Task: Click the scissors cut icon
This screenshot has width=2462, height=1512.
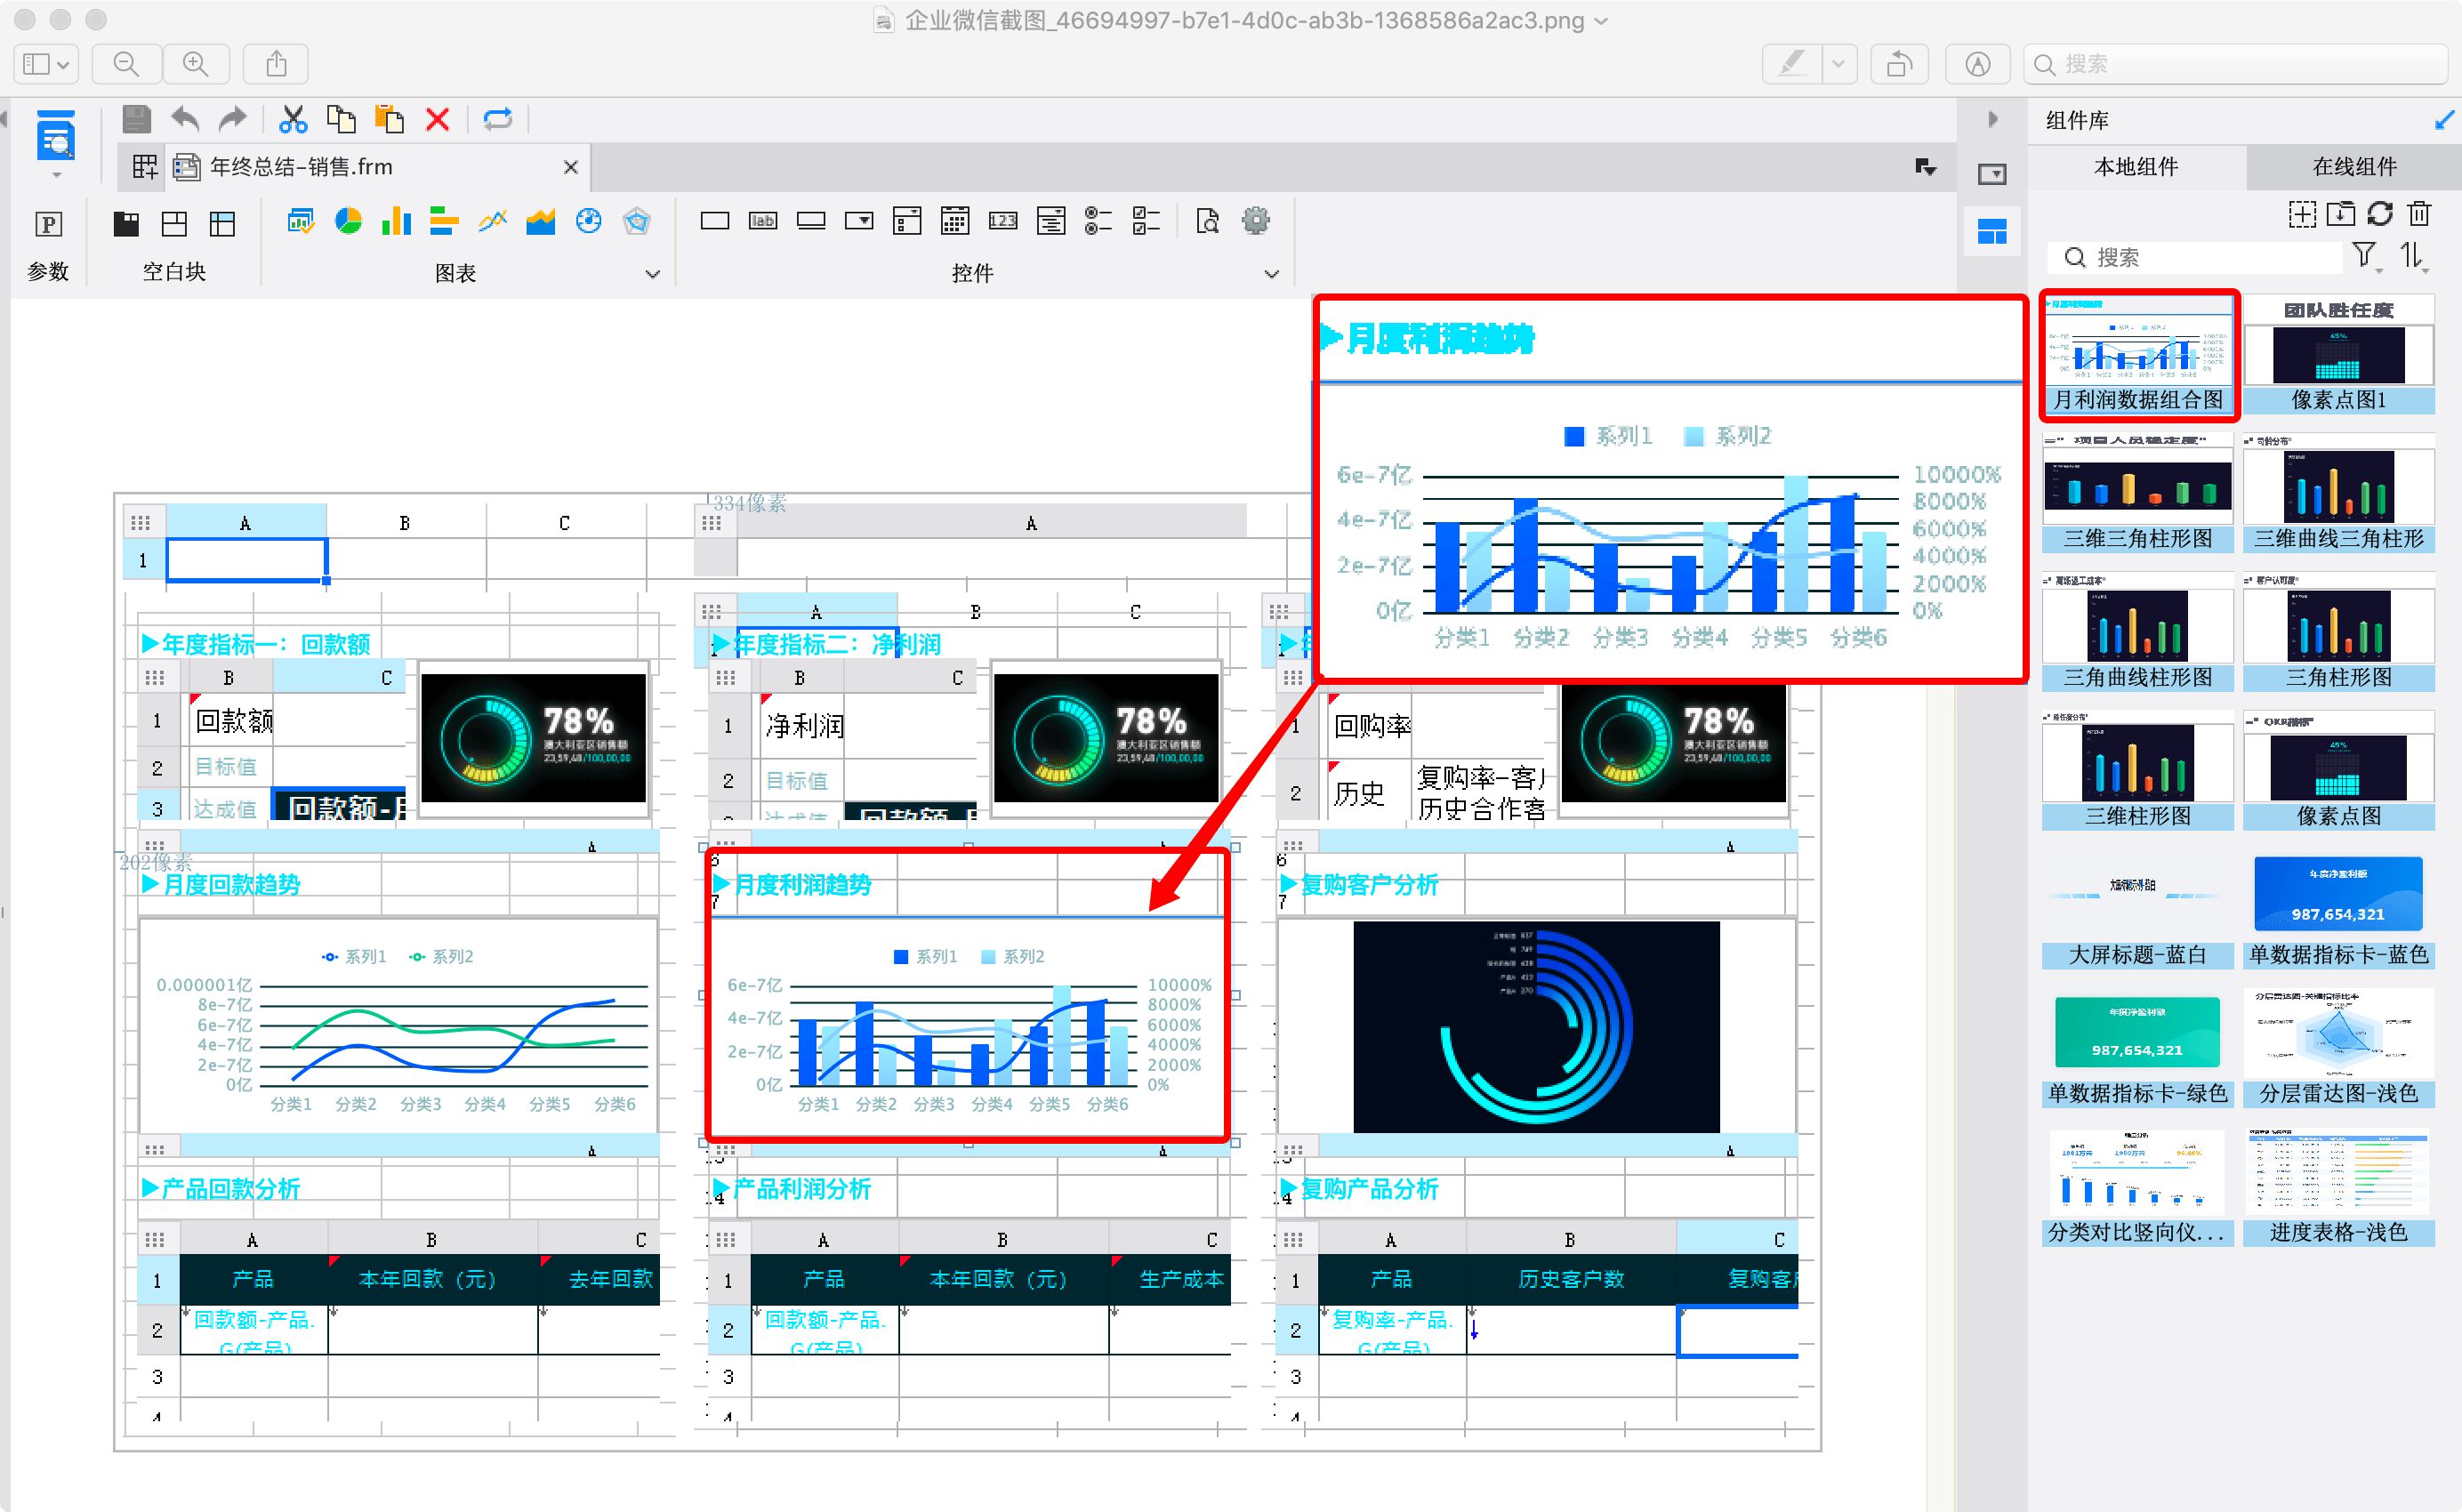Action: (293, 120)
